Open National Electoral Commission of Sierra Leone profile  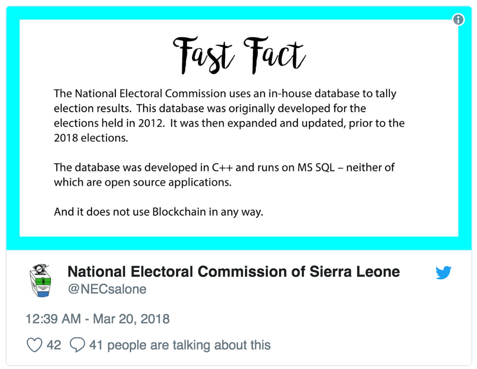coord(233,272)
